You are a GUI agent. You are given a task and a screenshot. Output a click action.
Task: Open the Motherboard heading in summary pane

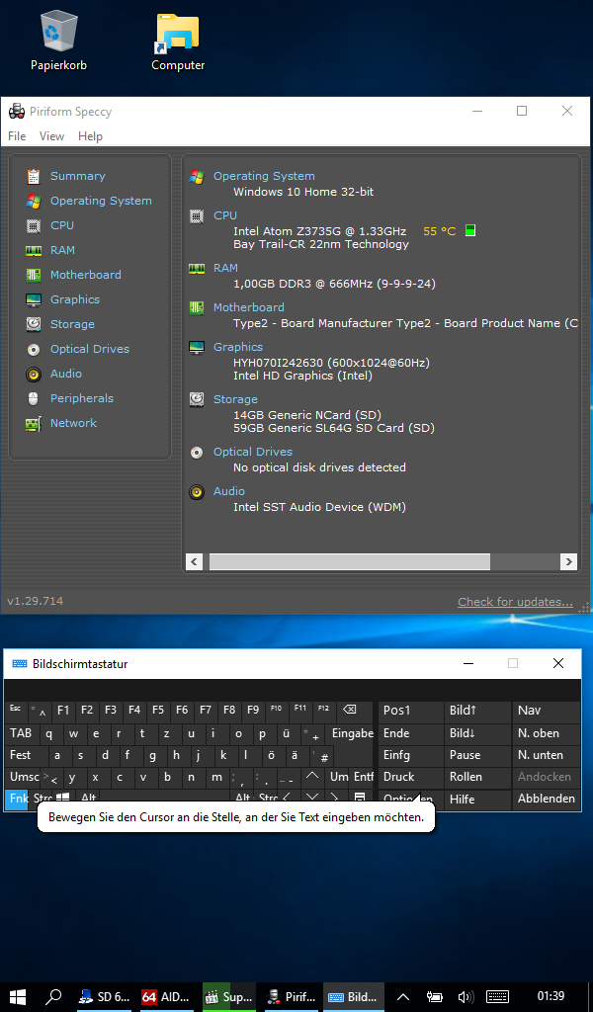pos(248,307)
